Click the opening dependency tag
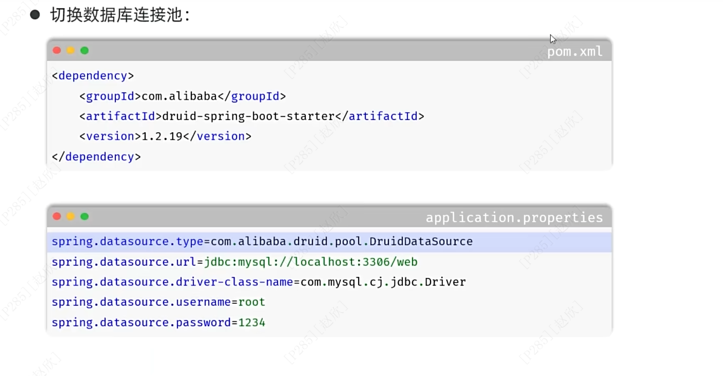 coord(93,76)
